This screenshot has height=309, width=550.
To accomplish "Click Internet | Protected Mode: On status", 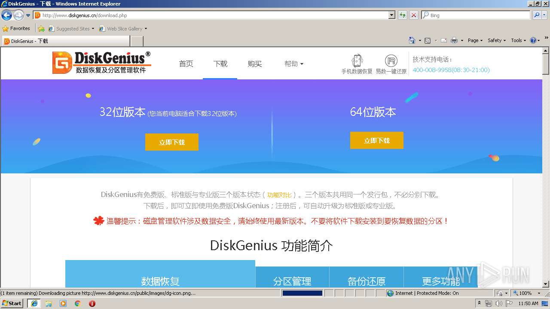I will click(423, 293).
